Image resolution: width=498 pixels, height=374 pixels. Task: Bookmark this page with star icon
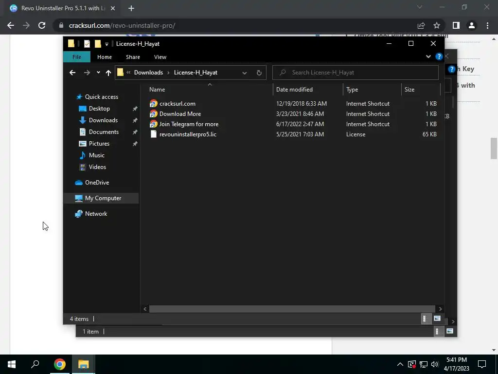[437, 25]
